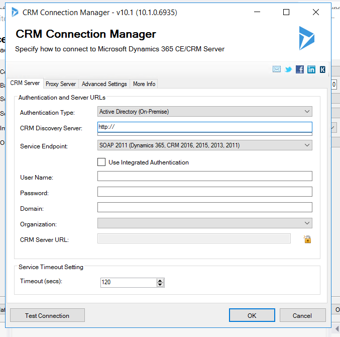Click the CRM Server URL field
Image resolution: width=340 pixels, height=337 pixels.
pyautogui.click(x=194, y=238)
